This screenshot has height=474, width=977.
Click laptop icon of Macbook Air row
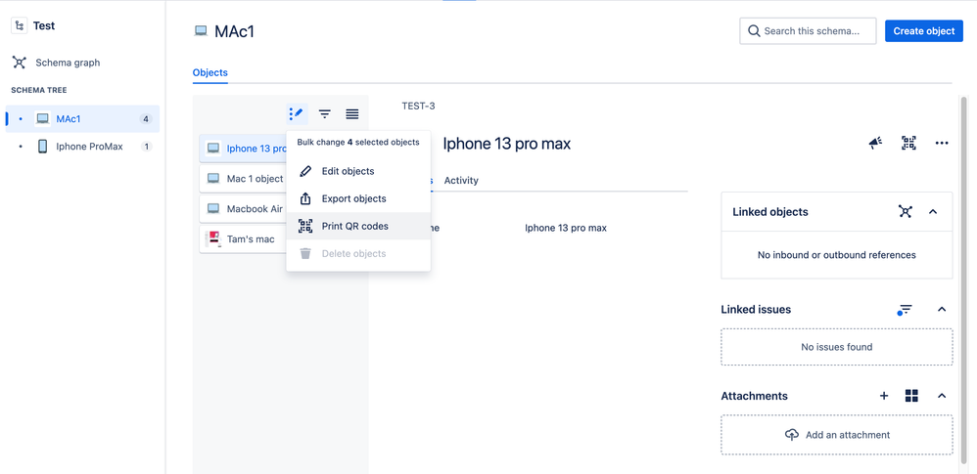tap(213, 209)
